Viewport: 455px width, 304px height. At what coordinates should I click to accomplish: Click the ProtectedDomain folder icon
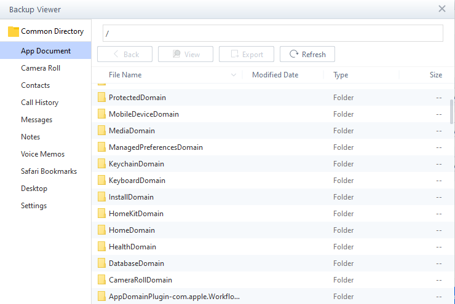pos(101,98)
